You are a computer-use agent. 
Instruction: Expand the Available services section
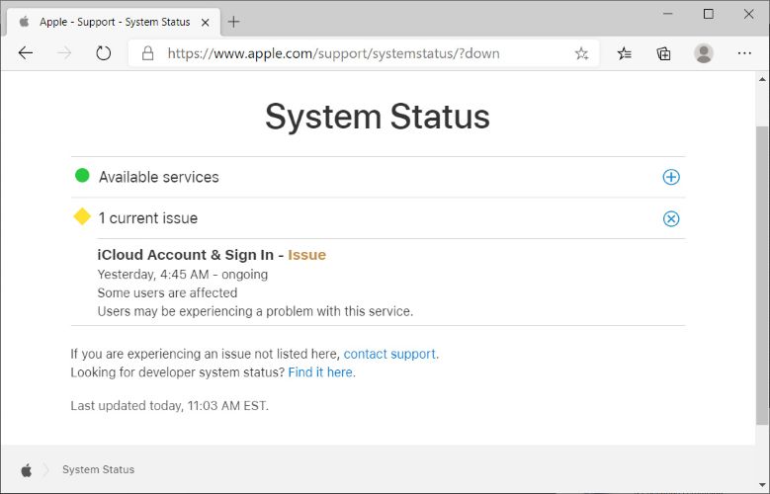pyautogui.click(x=670, y=177)
